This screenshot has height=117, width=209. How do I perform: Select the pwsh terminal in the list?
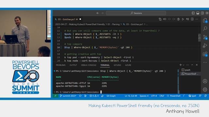[190, 70]
